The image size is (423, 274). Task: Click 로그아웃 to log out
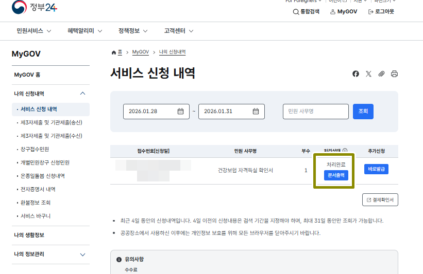(381, 12)
